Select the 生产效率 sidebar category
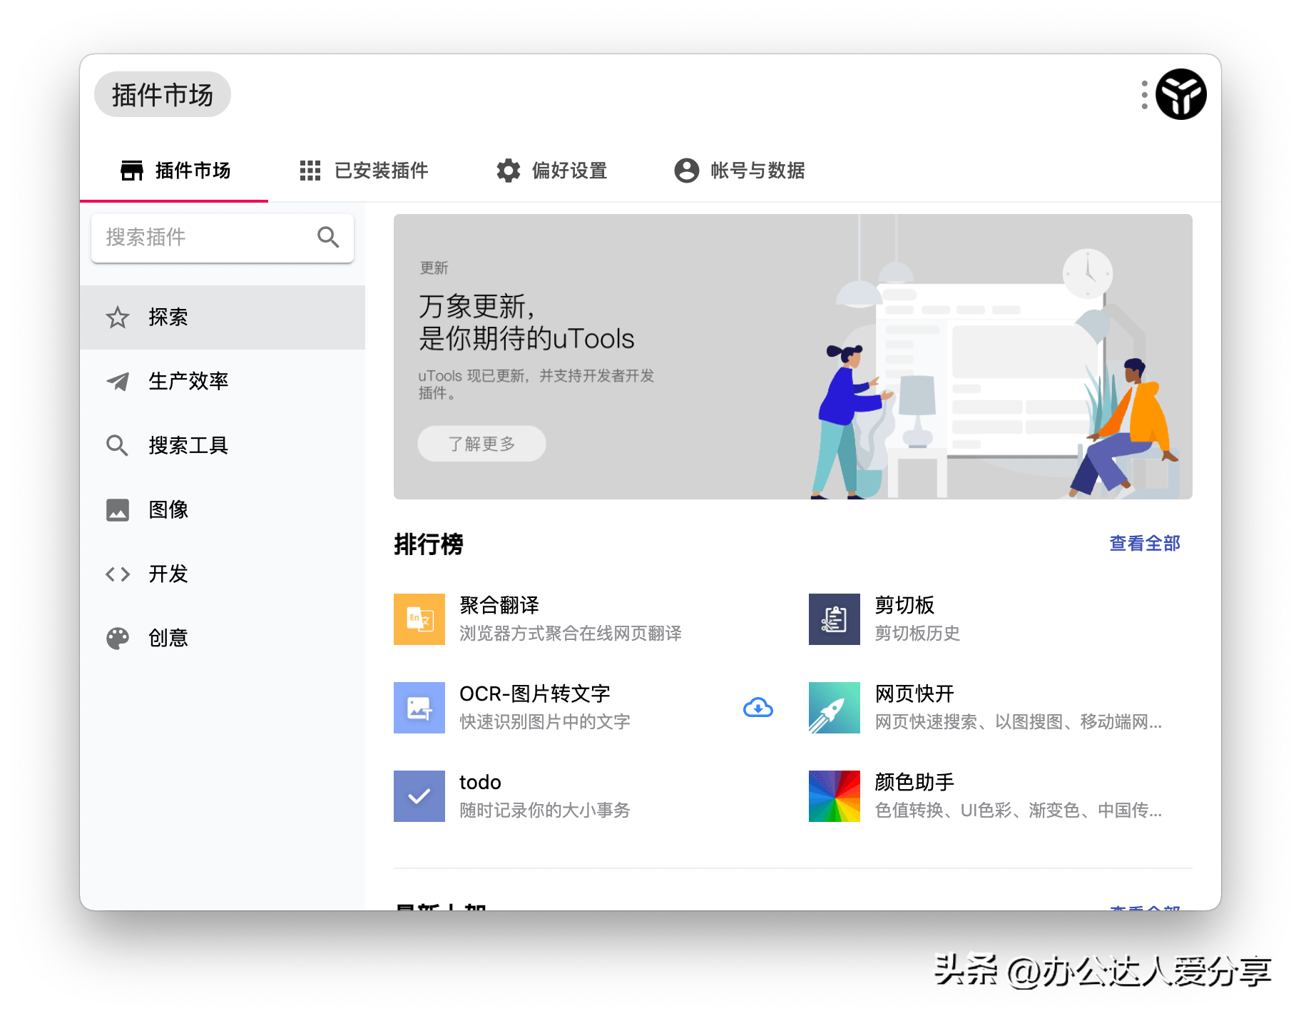This screenshot has height=1016, width=1301. click(x=223, y=382)
